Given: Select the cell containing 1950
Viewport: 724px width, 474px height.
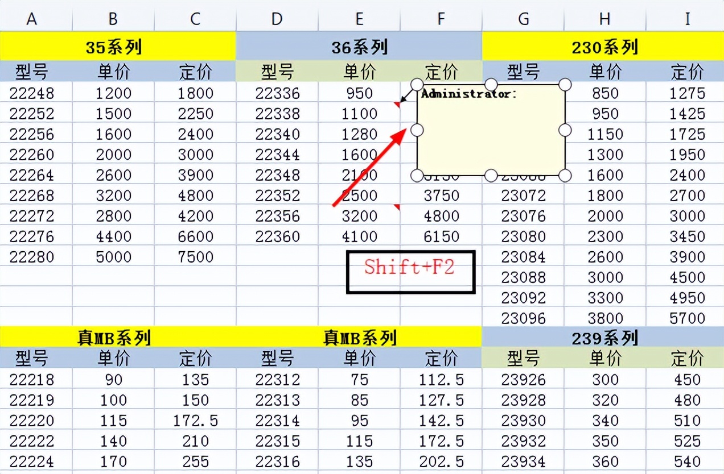Looking at the screenshot, I should coord(686,154).
